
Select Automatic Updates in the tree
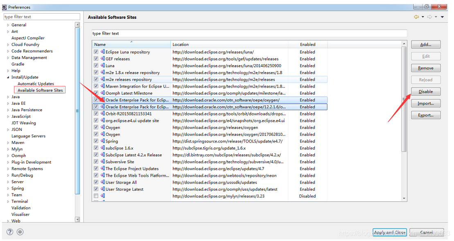[36, 83]
